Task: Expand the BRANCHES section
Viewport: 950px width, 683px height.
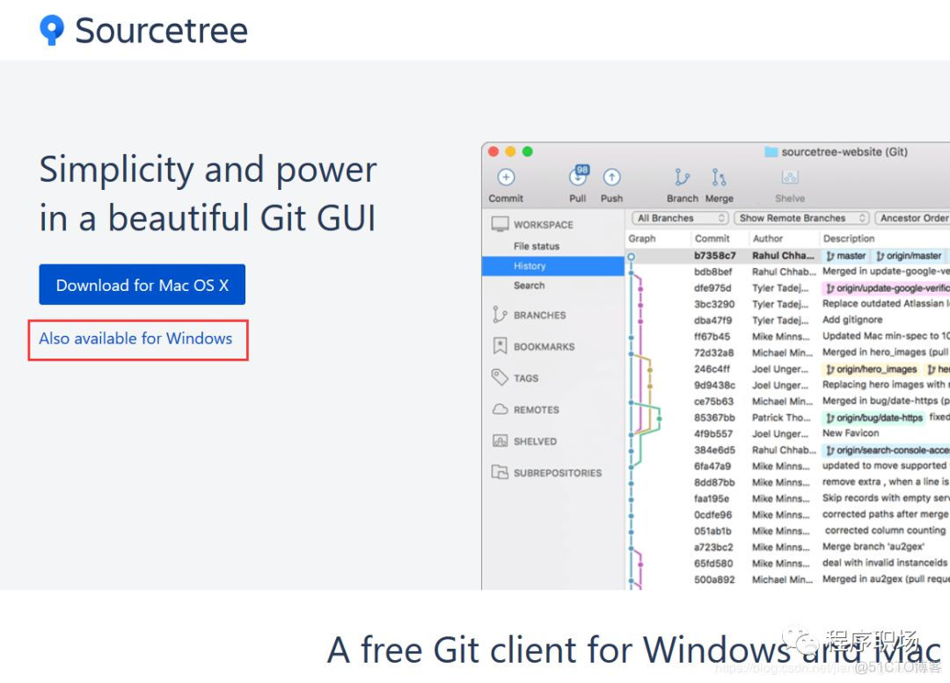Action: pos(540,316)
